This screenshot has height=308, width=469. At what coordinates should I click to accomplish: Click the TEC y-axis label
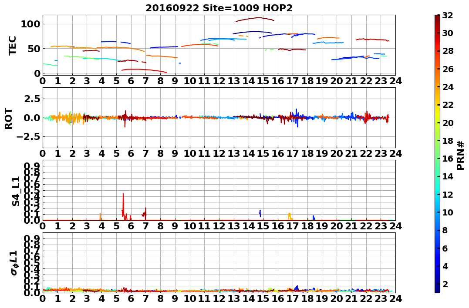click(12, 45)
